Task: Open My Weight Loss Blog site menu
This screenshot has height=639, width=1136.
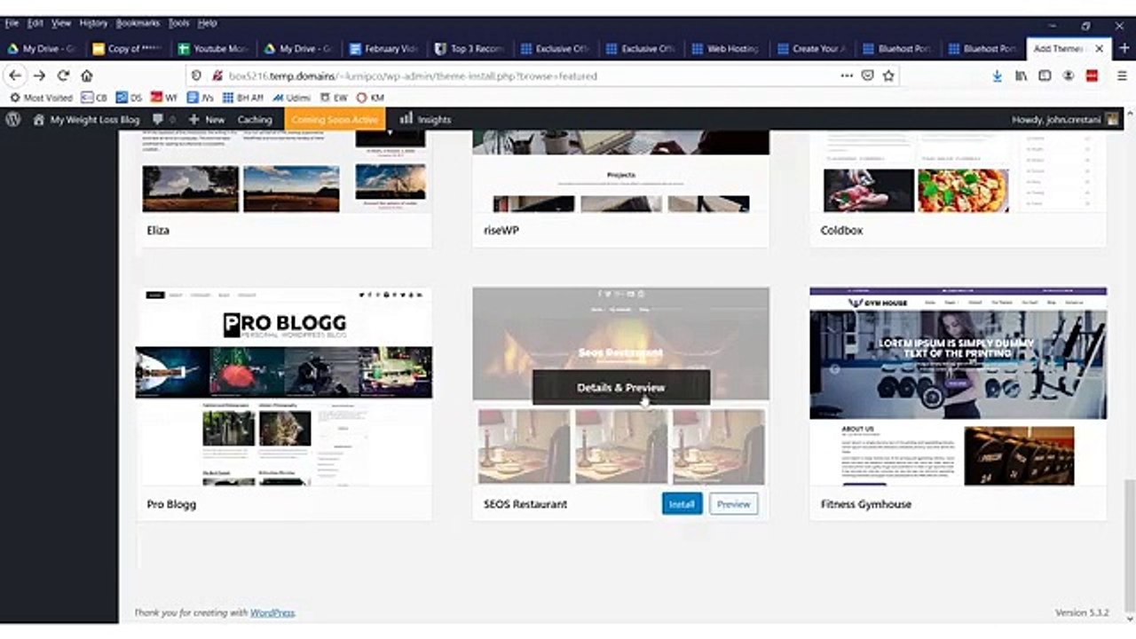Action: pos(86,119)
